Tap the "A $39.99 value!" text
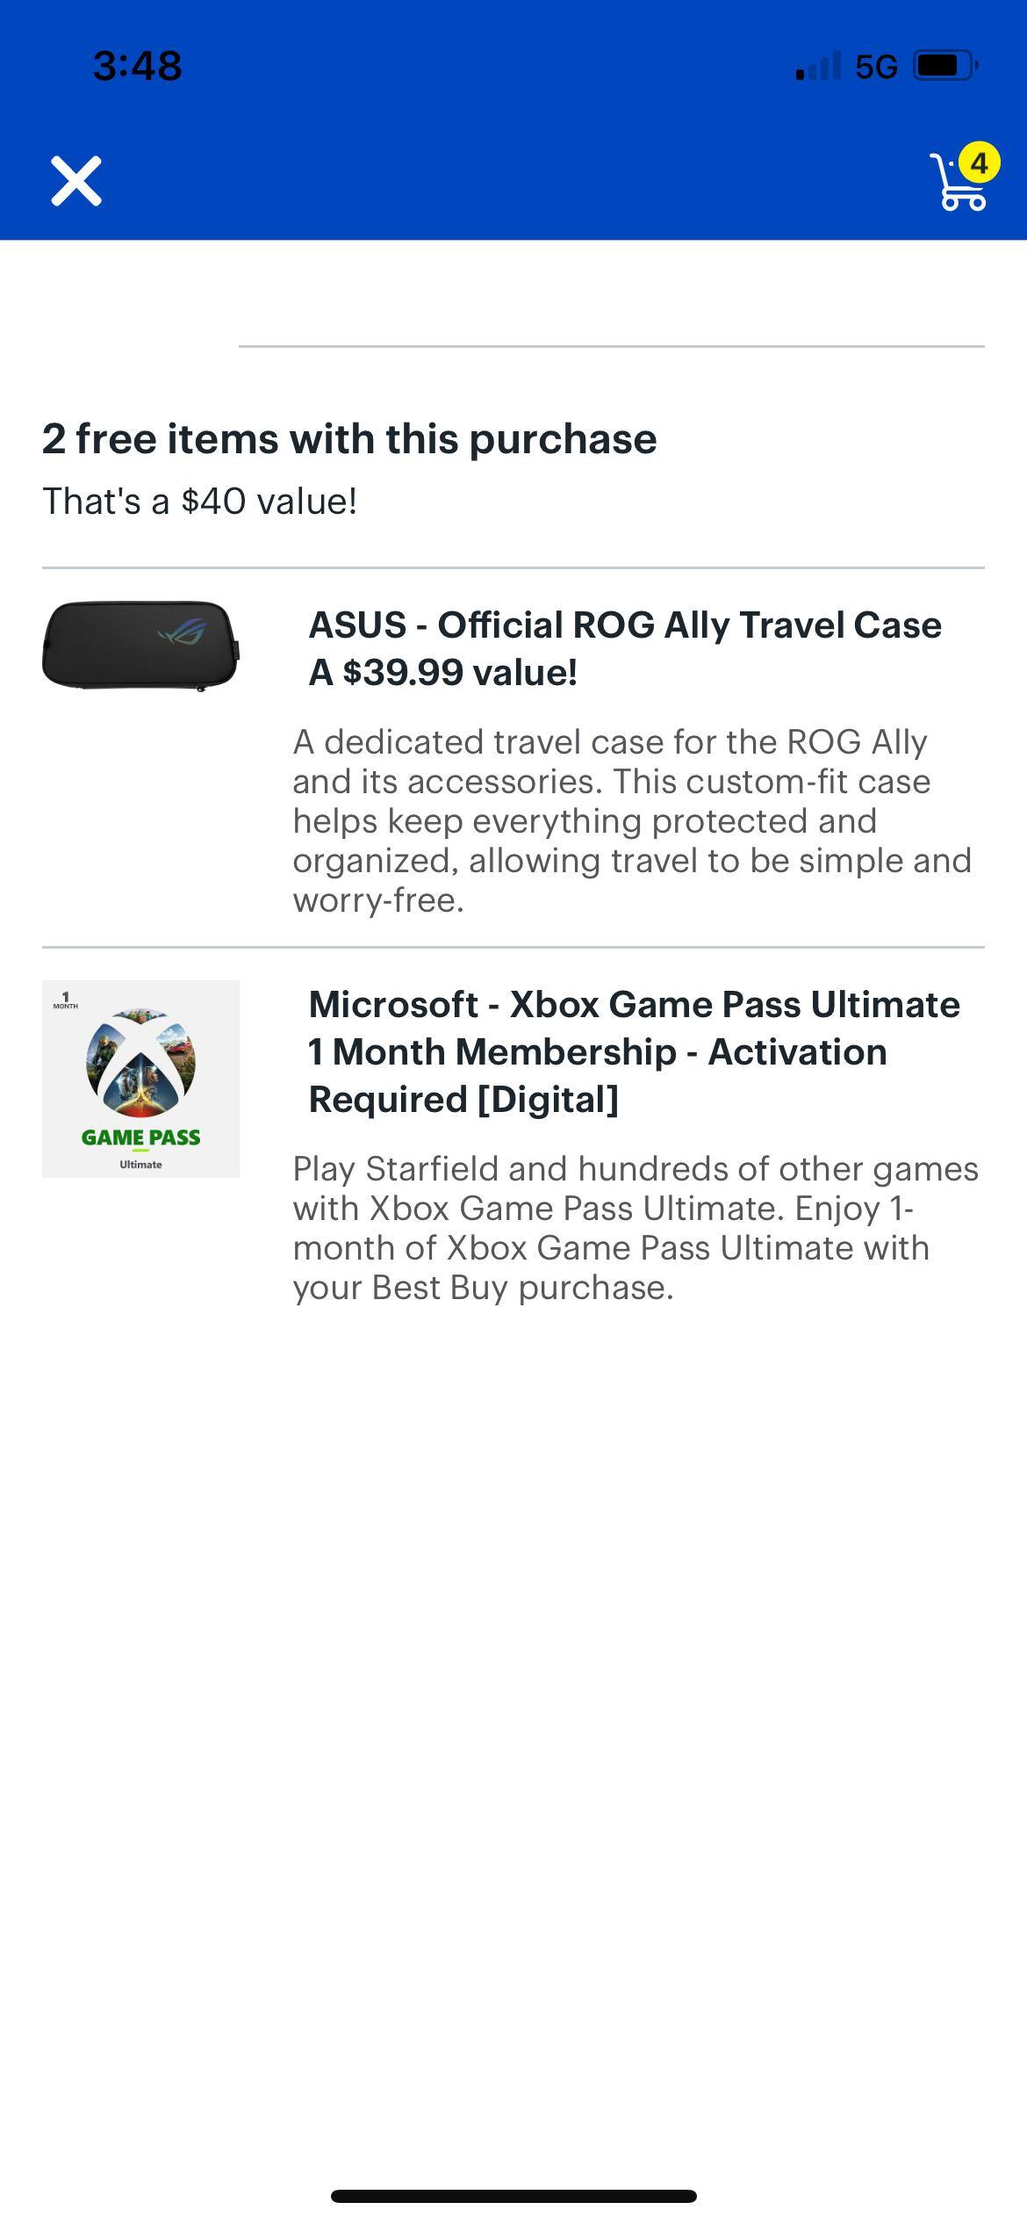This screenshot has width=1027, height=2224. pos(442,673)
